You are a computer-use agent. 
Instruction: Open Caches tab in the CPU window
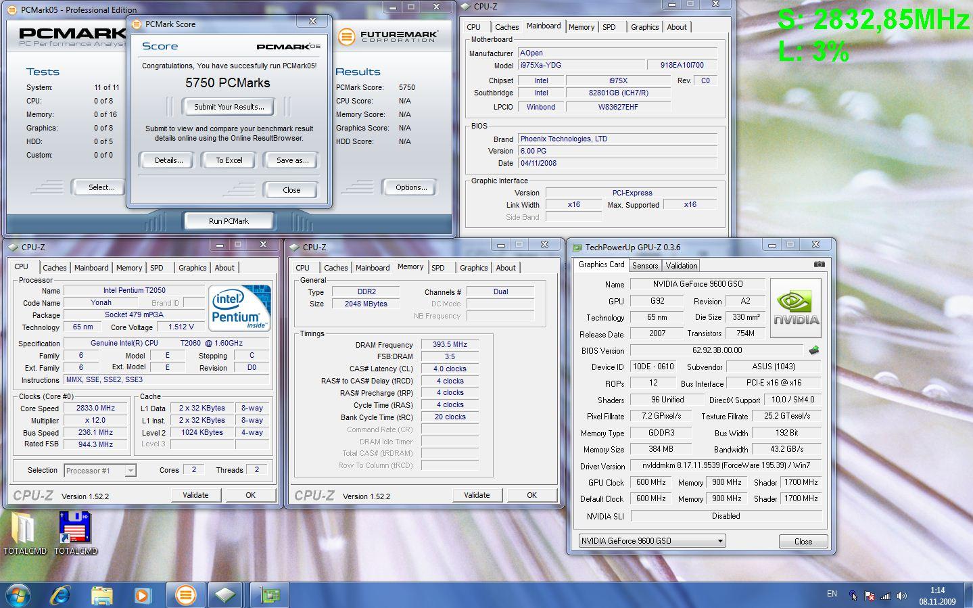click(x=55, y=268)
